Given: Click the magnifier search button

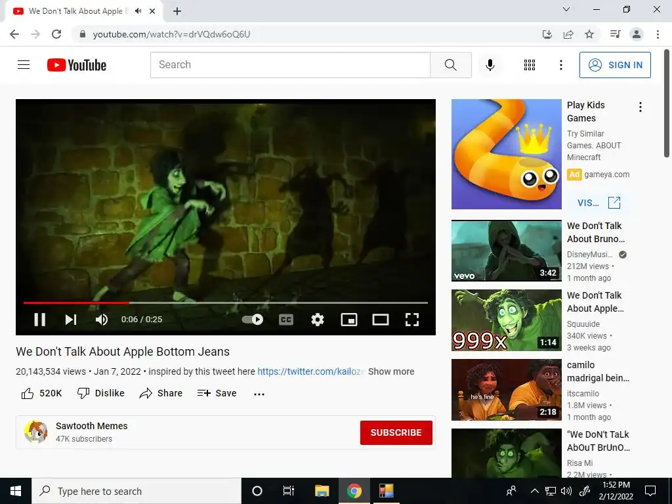Looking at the screenshot, I should (450, 65).
